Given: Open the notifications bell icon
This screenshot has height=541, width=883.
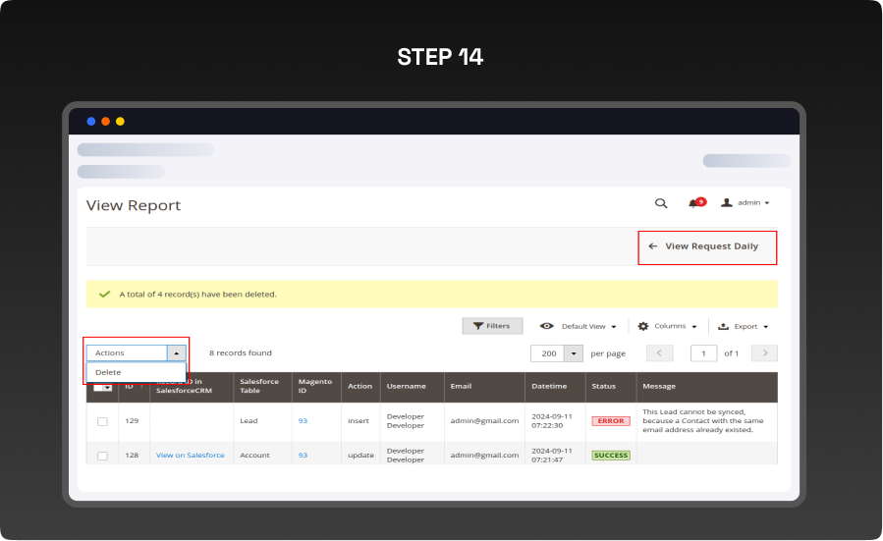Looking at the screenshot, I should [693, 203].
